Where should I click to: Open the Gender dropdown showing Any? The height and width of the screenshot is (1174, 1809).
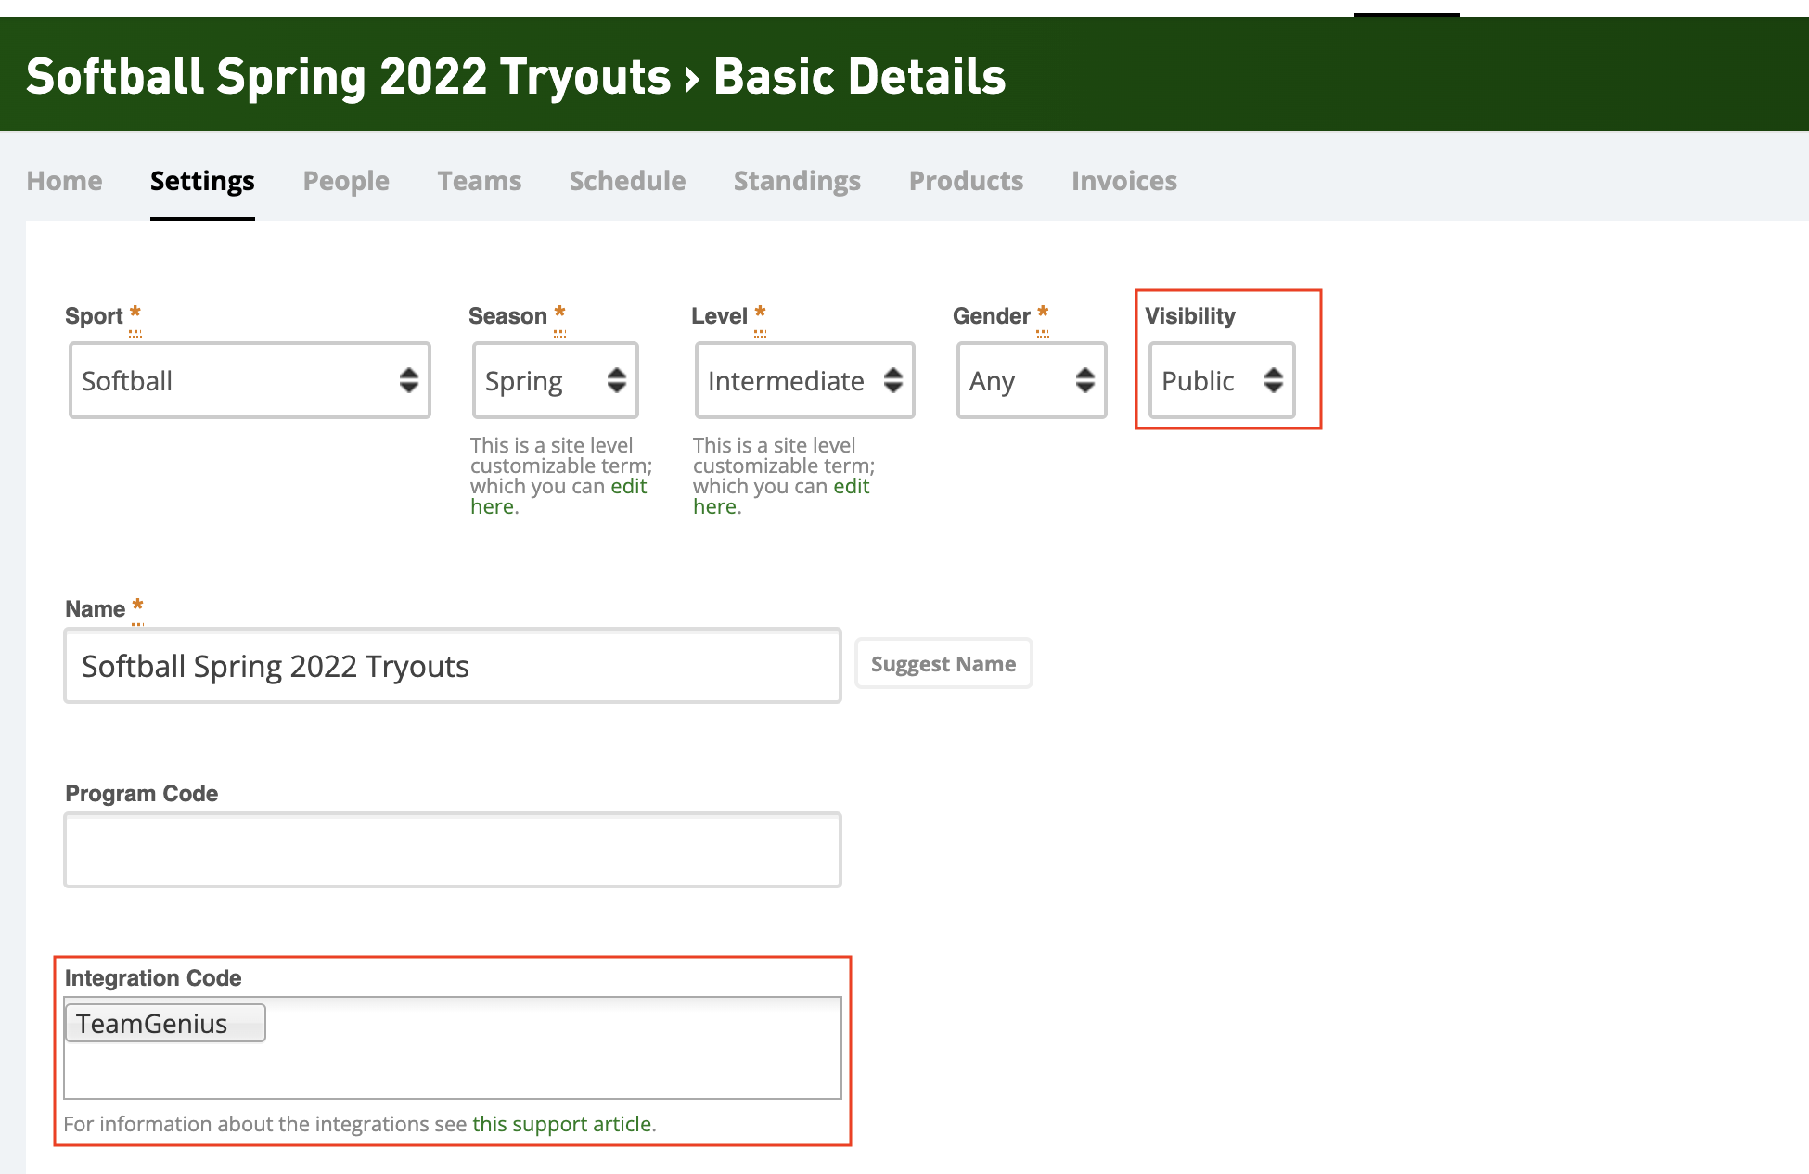1031,381
